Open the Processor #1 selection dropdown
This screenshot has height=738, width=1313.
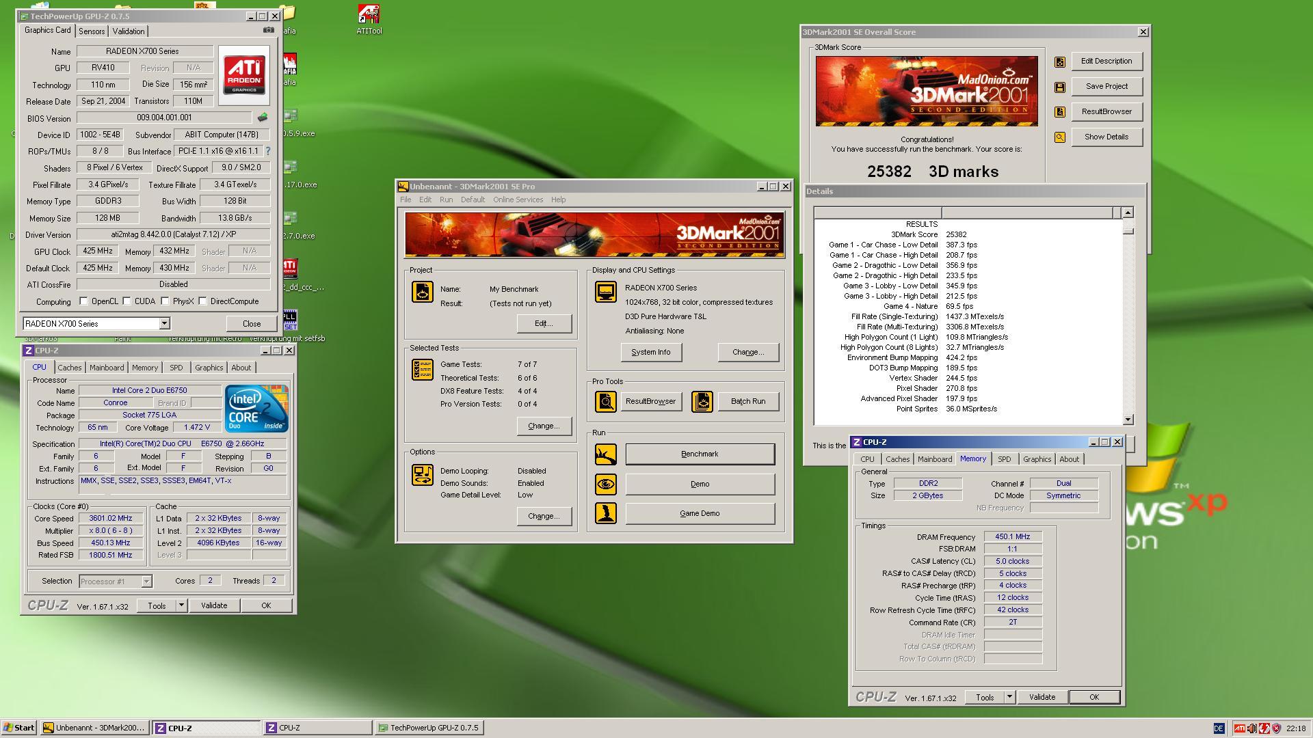[x=146, y=582]
